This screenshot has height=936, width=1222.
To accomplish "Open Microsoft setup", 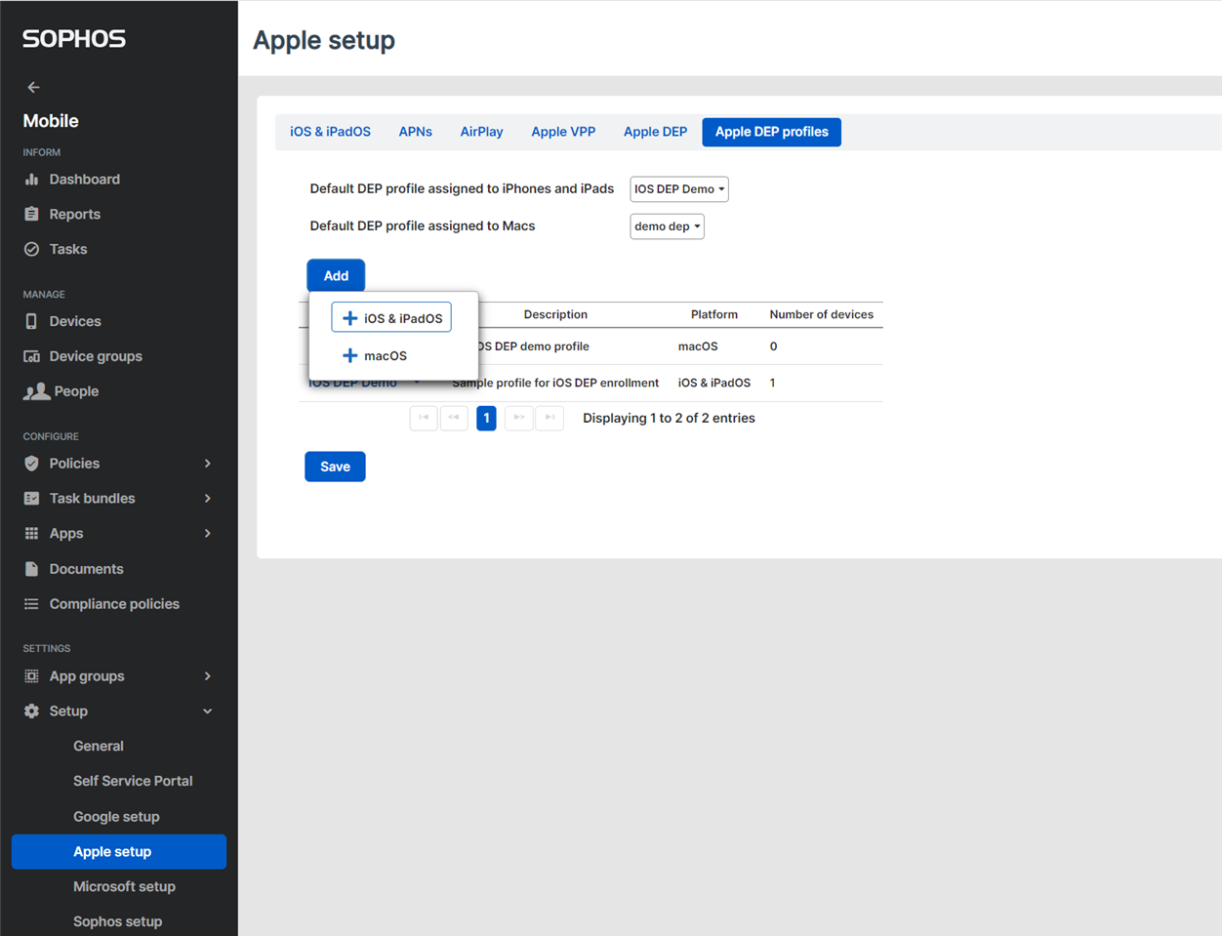I will coord(124,887).
